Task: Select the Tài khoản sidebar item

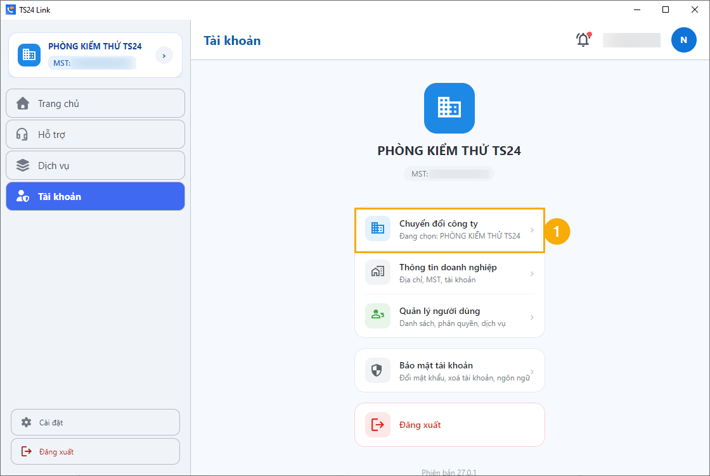Action: (95, 196)
